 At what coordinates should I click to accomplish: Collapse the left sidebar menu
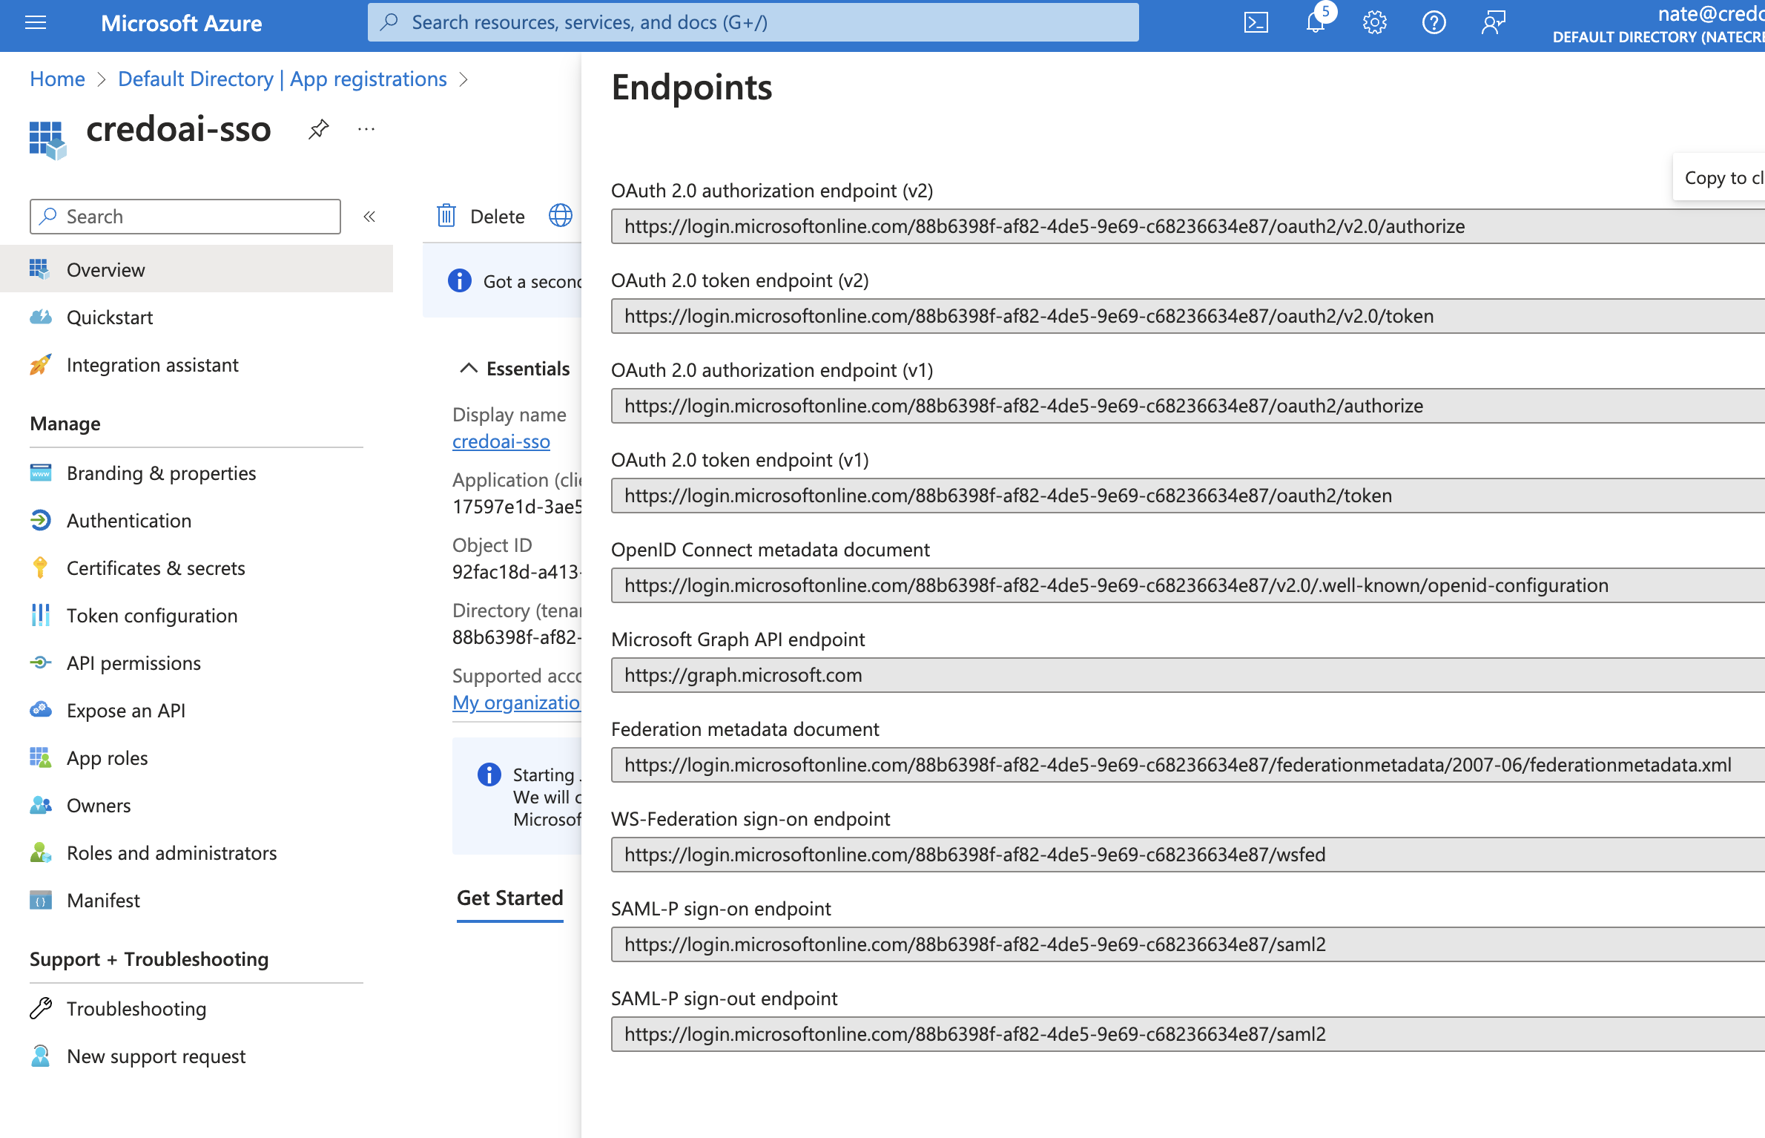(x=369, y=217)
